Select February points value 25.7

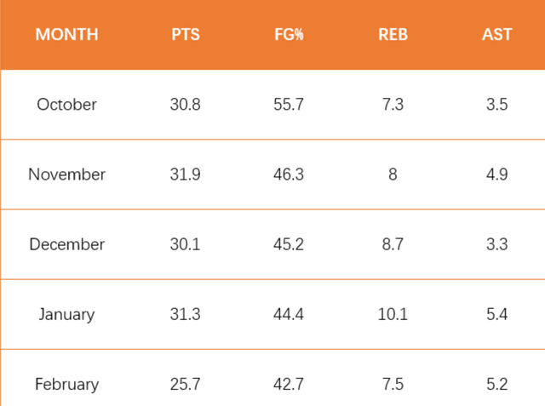point(186,385)
